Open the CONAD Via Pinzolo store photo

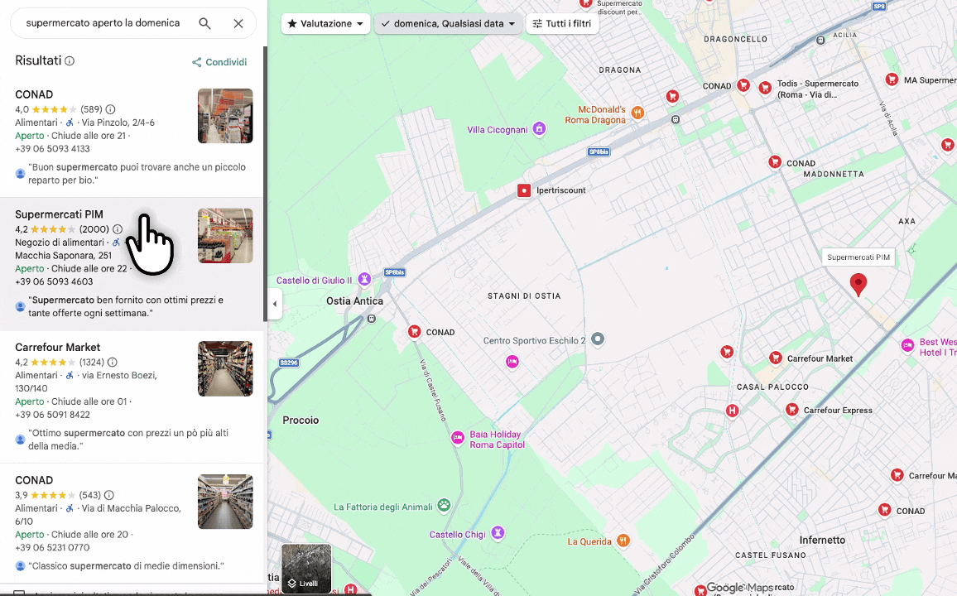pos(225,116)
